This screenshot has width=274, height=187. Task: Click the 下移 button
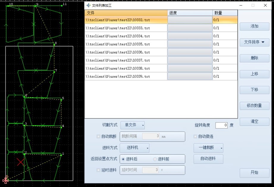254,90
